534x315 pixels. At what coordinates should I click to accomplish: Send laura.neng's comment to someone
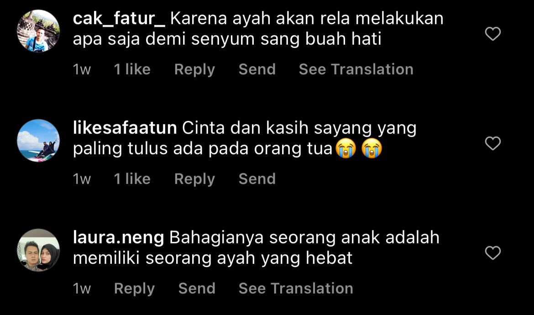point(197,288)
